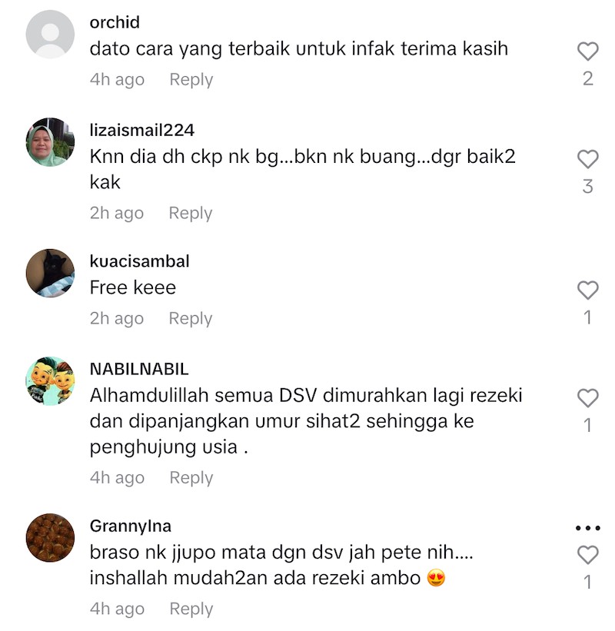Screen dimensions: 615x631
Task: Visit the GrannyIna username link
Action: 131,526
